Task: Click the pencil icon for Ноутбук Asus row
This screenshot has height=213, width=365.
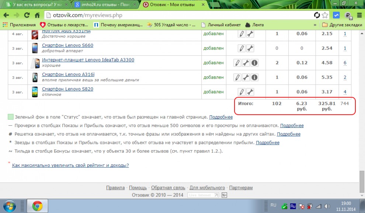Action: (x=241, y=34)
